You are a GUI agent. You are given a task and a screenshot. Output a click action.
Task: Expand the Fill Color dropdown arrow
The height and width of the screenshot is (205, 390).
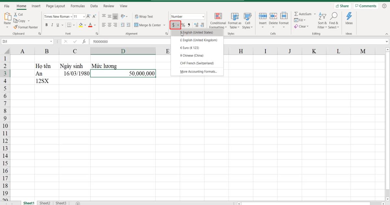coord(85,25)
